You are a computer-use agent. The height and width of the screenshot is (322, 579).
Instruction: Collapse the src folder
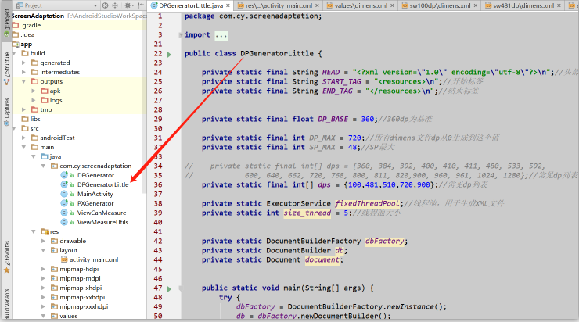(14, 128)
